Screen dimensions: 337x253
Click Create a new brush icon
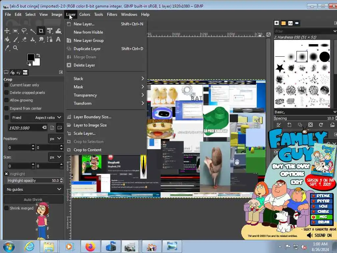[x=289, y=125]
